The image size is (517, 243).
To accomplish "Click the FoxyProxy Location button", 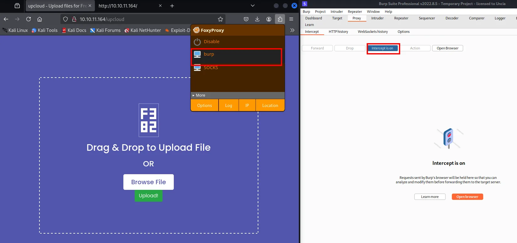I will pos(270,105).
